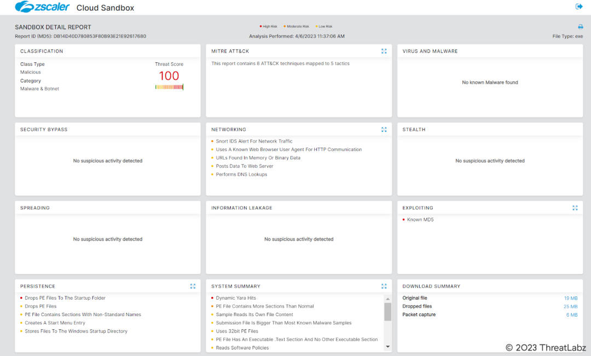591x356 pixels.
Task: Download the 6 MB packet capture
Action: 571,315
